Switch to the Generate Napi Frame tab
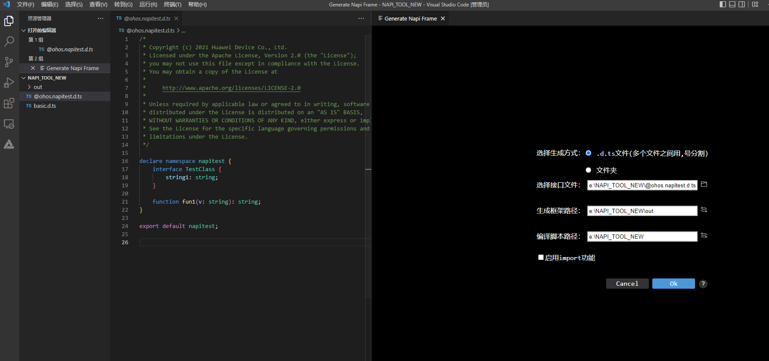This screenshot has height=361, width=769. (410, 18)
